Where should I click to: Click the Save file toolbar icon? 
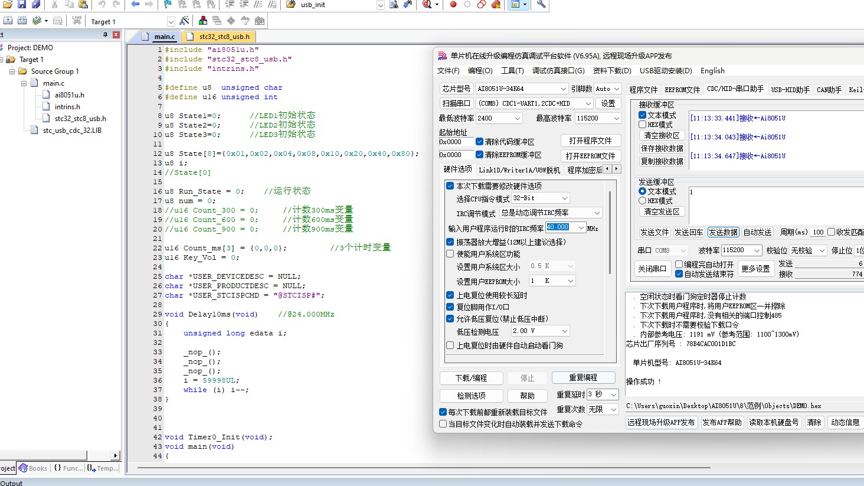coord(22,4)
